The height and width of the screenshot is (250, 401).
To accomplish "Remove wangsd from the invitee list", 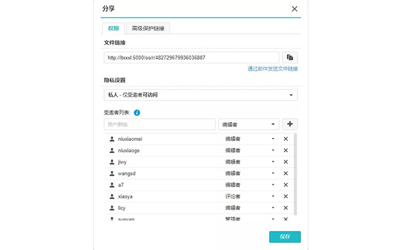I will [x=286, y=174].
